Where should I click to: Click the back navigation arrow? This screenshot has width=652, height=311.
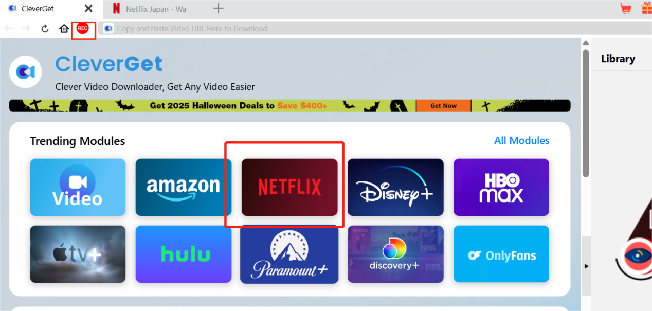pos(9,29)
